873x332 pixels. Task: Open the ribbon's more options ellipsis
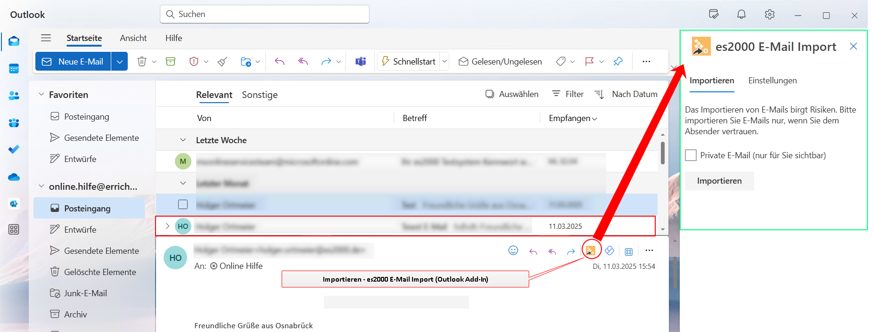[646, 62]
